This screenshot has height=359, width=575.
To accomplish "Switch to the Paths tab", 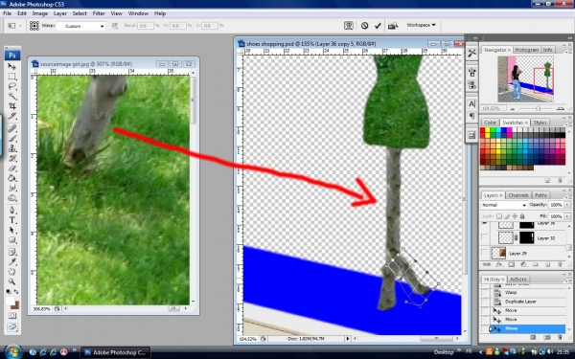I will pos(540,195).
